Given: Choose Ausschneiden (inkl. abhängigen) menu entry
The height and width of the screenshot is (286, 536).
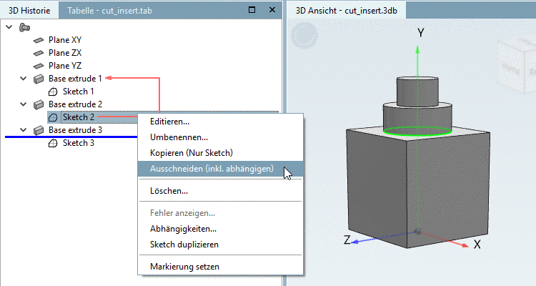Looking at the screenshot, I should pos(221,169).
